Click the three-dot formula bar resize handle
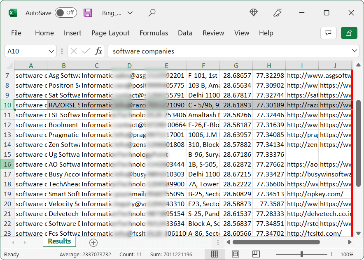Image resolution: width=364 pixels, height=260 pixels. click(x=62, y=51)
